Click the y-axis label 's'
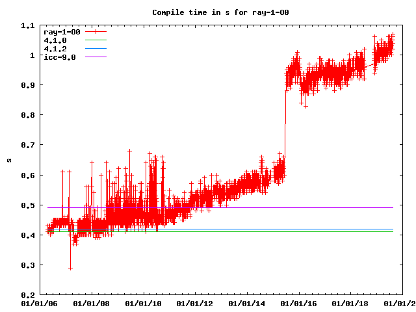The image size is (416, 312). [8, 160]
